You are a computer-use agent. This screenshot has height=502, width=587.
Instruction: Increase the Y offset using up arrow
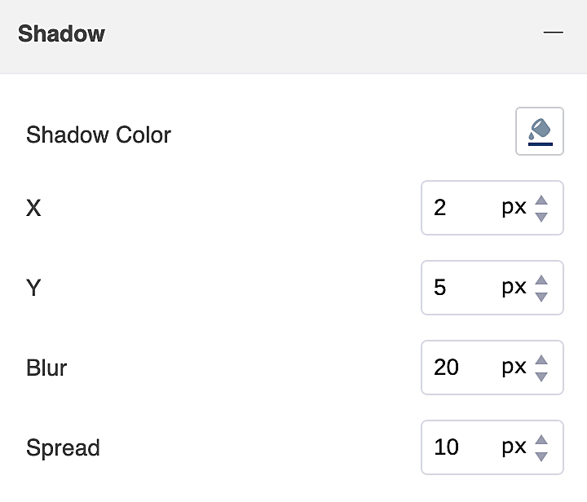click(x=541, y=280)
